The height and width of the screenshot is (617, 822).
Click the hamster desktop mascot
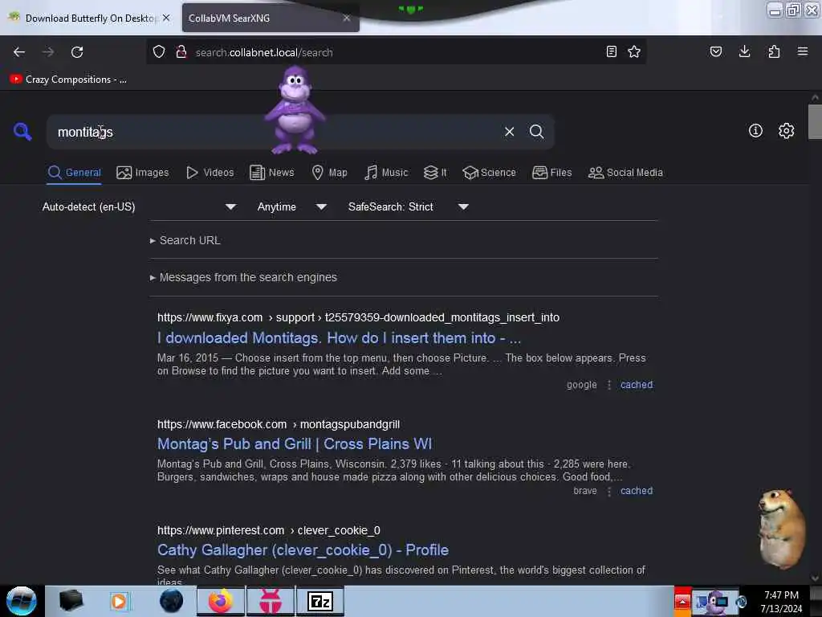tap(783, 529)
